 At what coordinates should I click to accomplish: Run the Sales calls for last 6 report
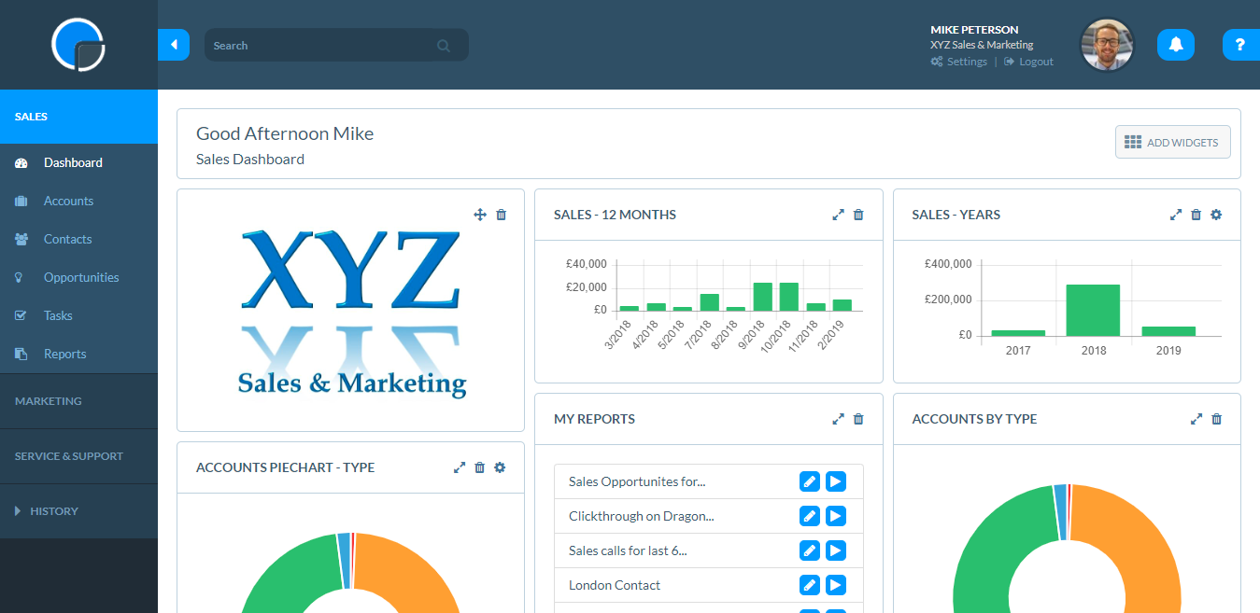coord(836,550)
